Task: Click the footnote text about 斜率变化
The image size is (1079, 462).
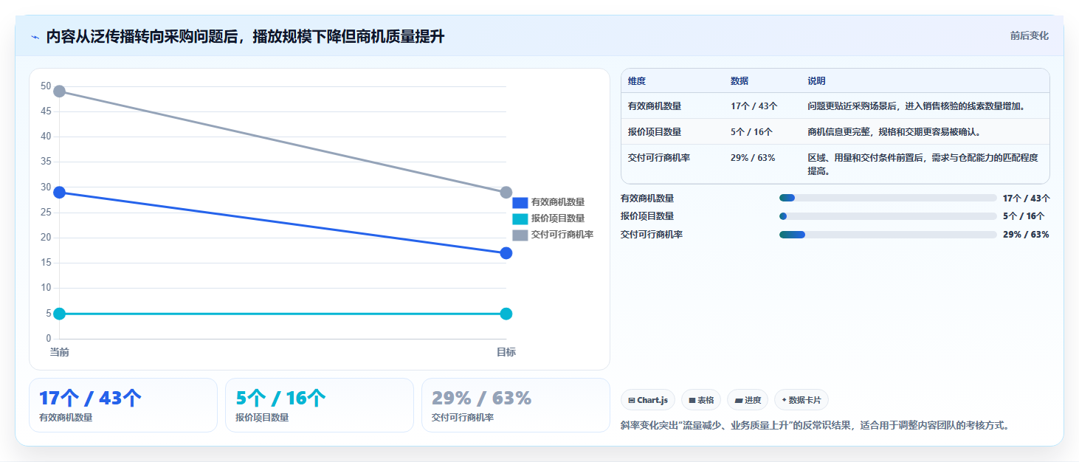Action: point(815,425)
